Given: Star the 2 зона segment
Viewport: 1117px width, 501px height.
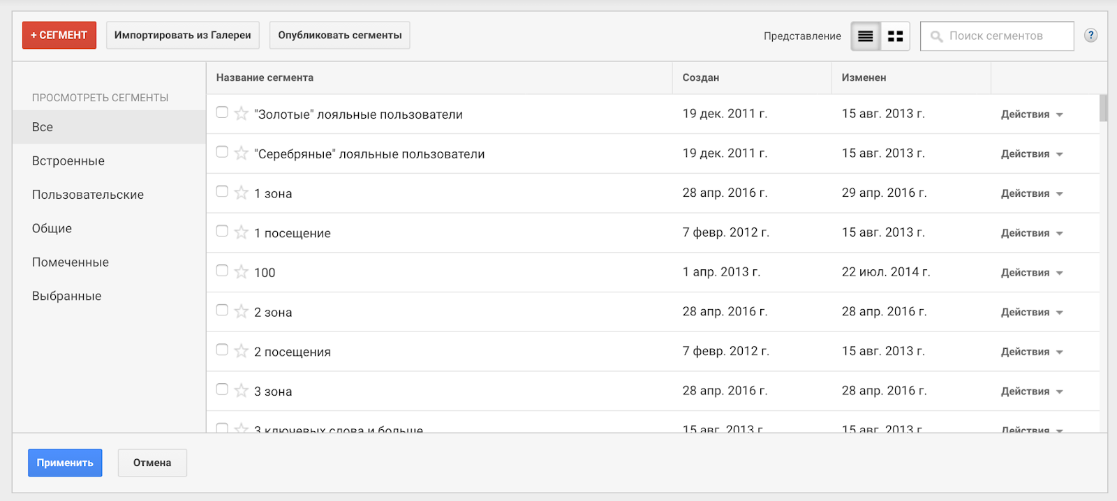Looking at the screenshot, I should [x=242, y=311].
